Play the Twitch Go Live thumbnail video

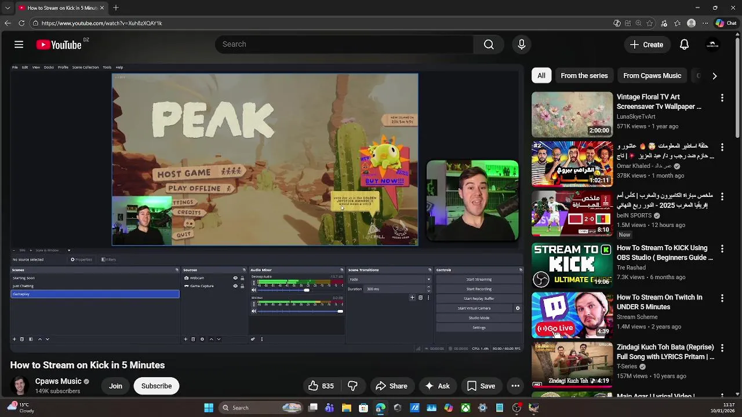pos(572,315)
